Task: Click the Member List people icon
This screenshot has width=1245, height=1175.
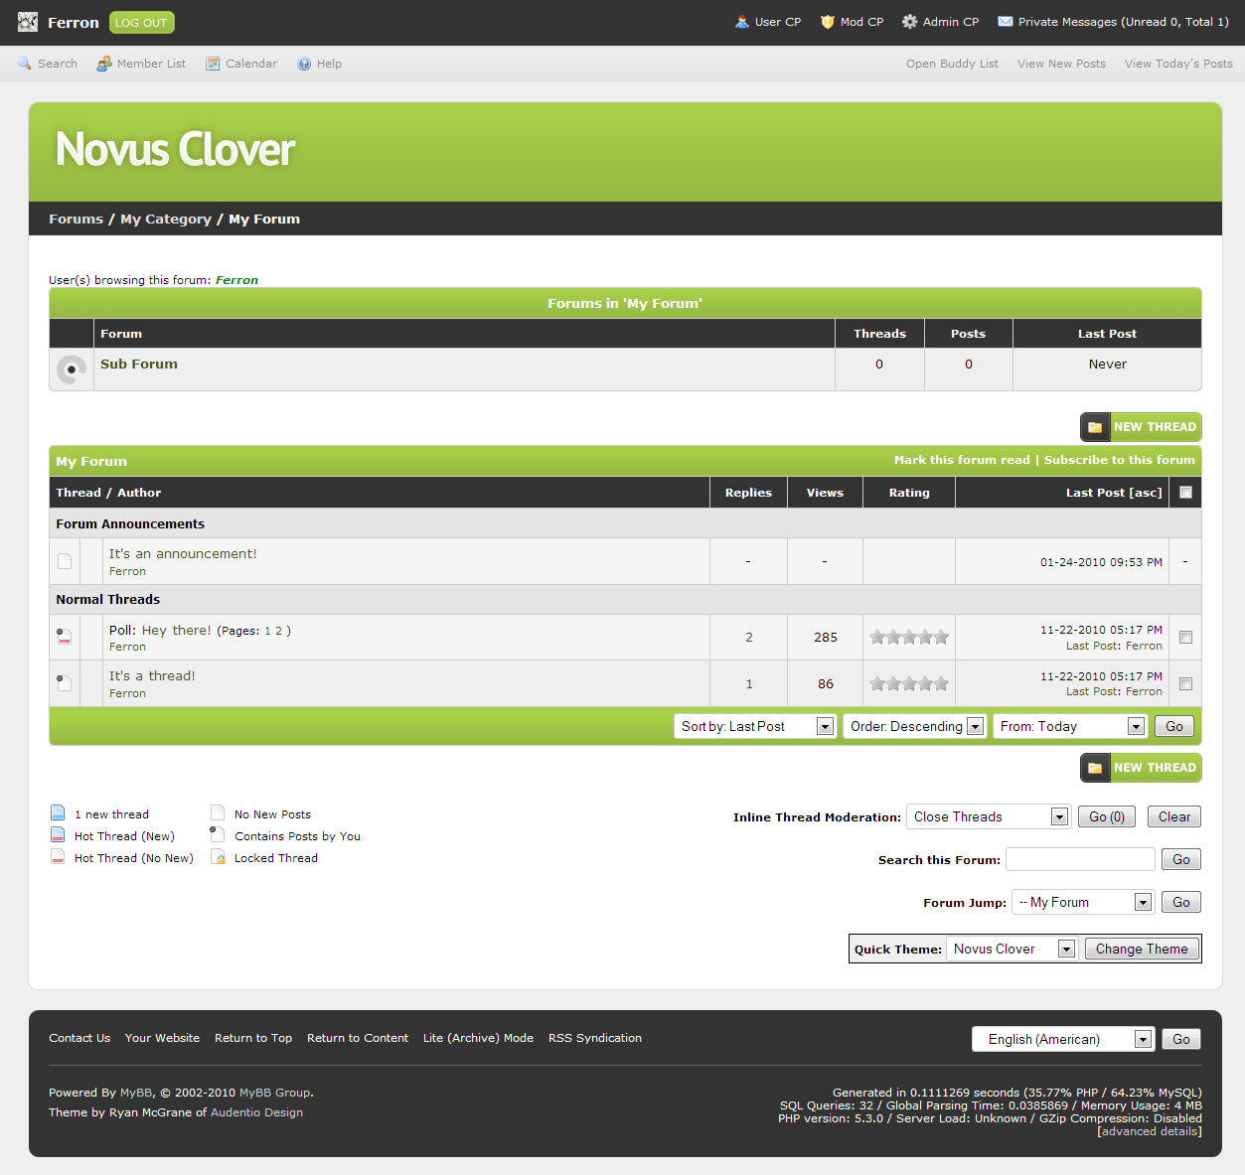Action: point(104,64)
